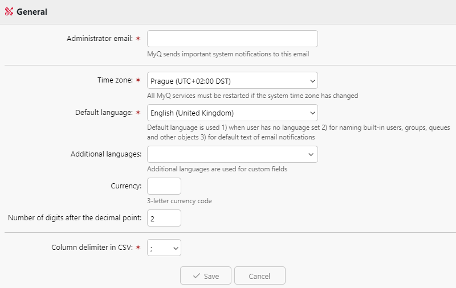Focus the Administrator email input field
This screenshot has width=456, height=288.
[x=232, y=39]
